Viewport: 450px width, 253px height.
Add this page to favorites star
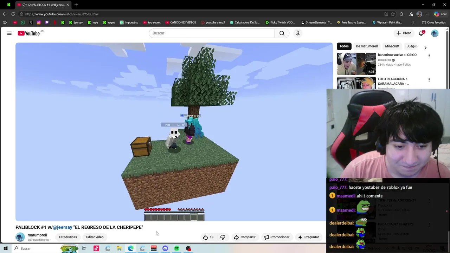click(x=393, y=14)
